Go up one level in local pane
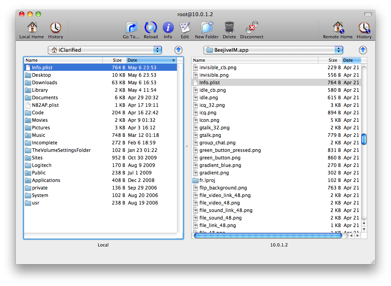391x286 pixels. click(x=179, y=50)
